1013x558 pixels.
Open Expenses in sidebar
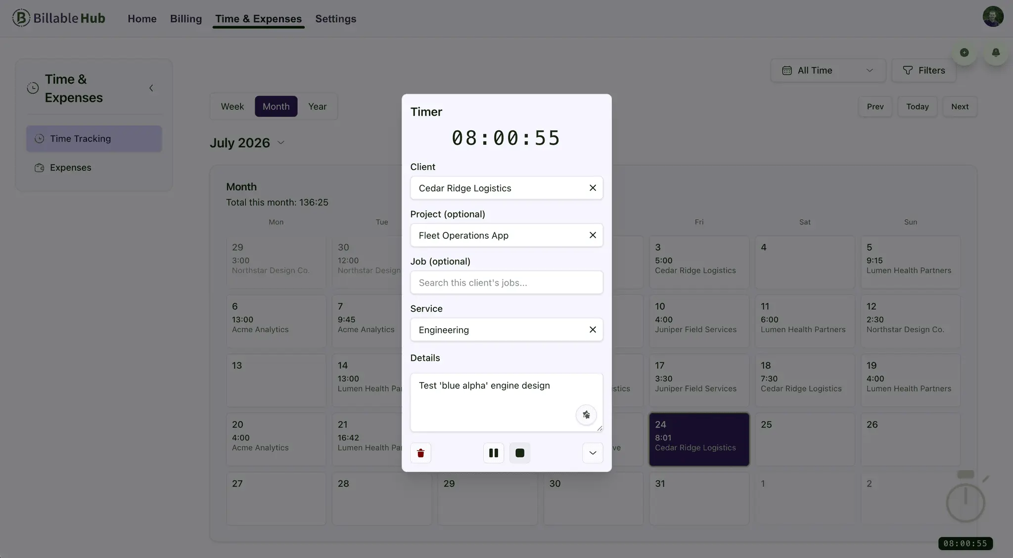(94, 168)
